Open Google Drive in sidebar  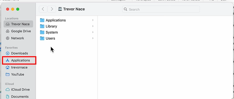tap(18, 31)
